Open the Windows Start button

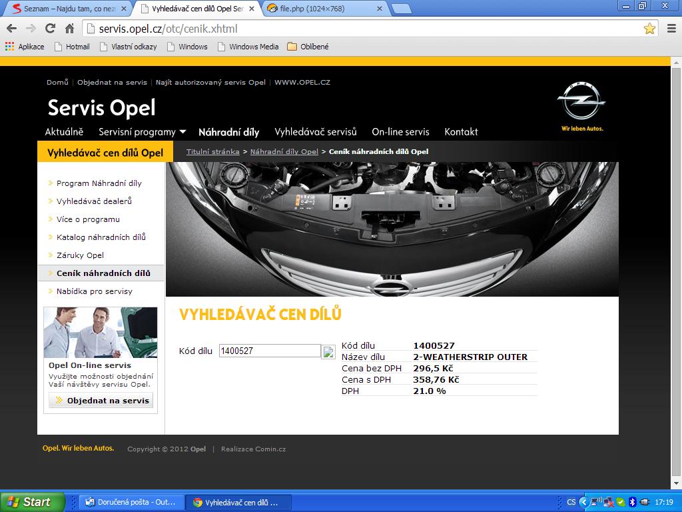coord(32,502)
